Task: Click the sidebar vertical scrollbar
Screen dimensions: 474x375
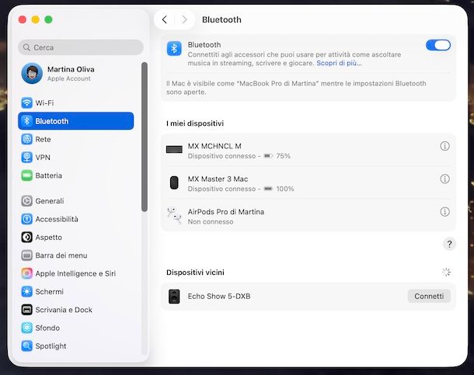Action: [x=145, y=137]
